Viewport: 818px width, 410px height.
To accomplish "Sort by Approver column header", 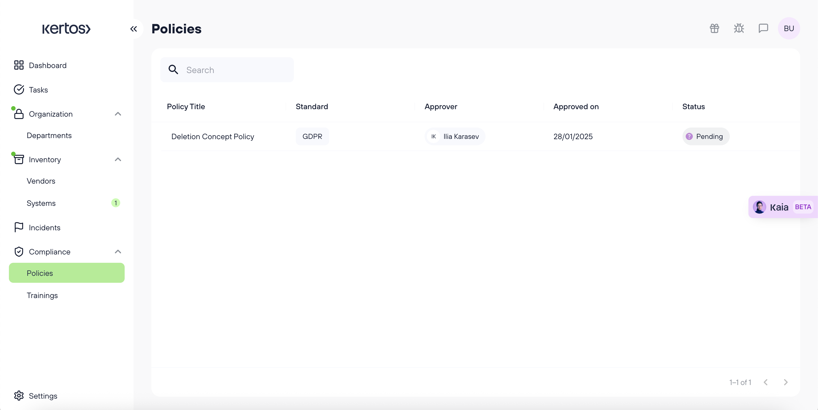I will pos(441,107).
